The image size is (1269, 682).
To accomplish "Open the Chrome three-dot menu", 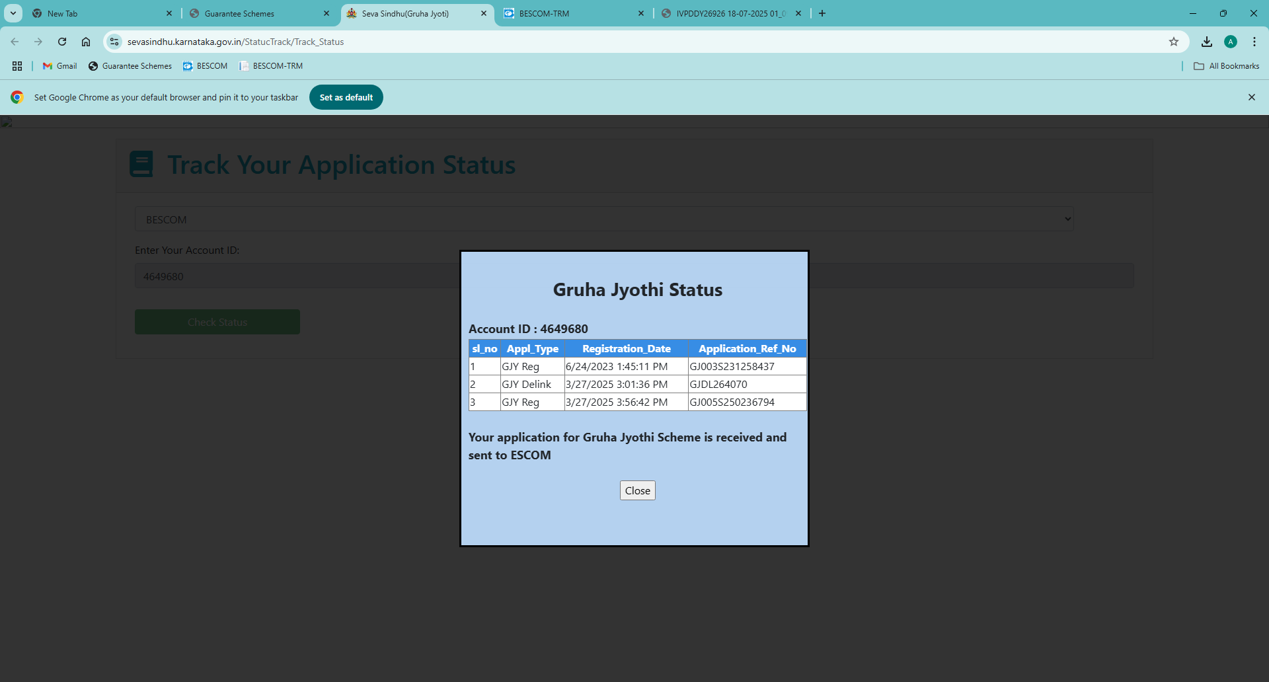I will pyautogui.click(x=1254, y=42).
